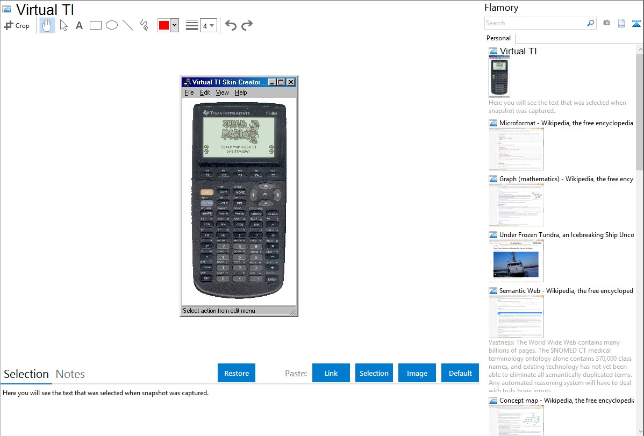Pick the ellipse shape tool

click(112, 25)
